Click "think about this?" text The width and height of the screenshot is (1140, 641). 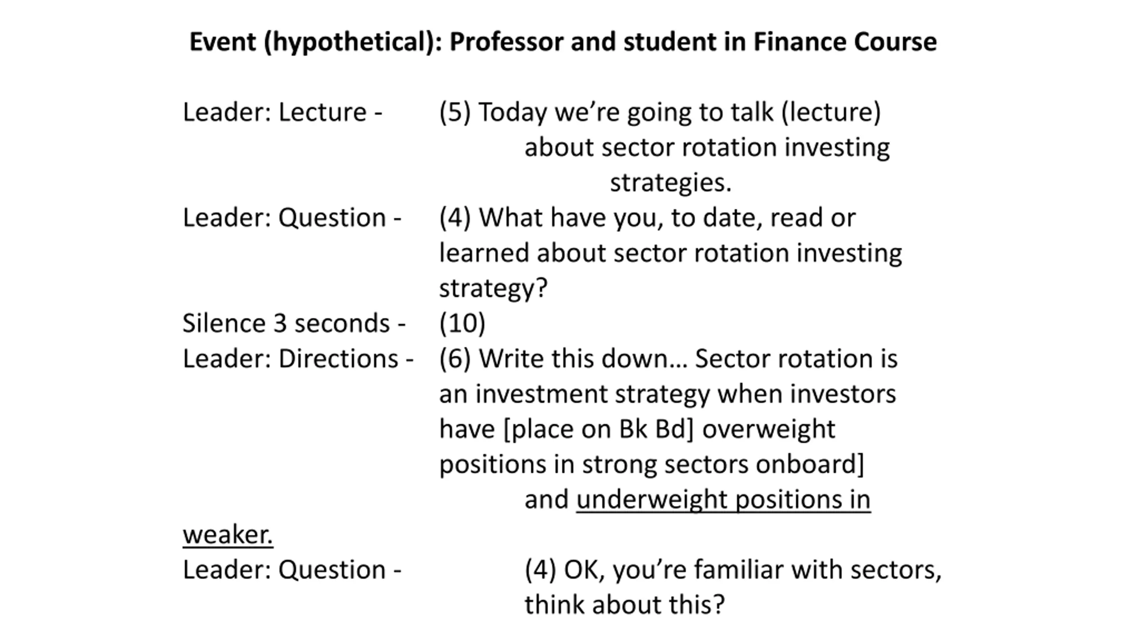click(x=625, y=605)
